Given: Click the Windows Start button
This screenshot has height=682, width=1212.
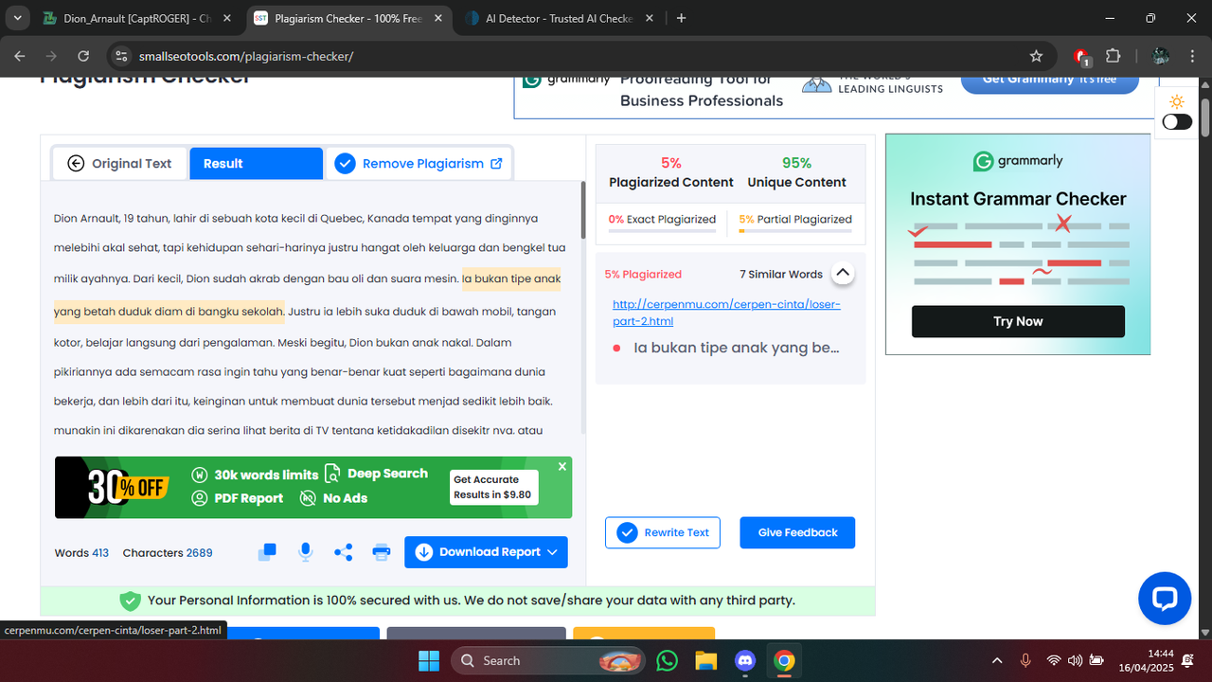Looking at the screenshot, I should coord(428,660).
